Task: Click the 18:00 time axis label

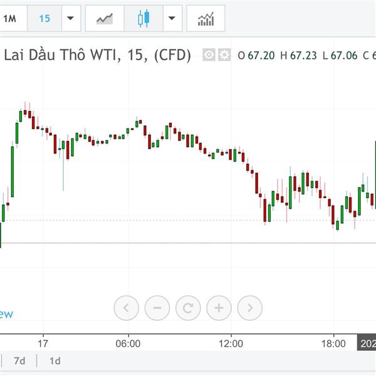Action: point(333,343)
